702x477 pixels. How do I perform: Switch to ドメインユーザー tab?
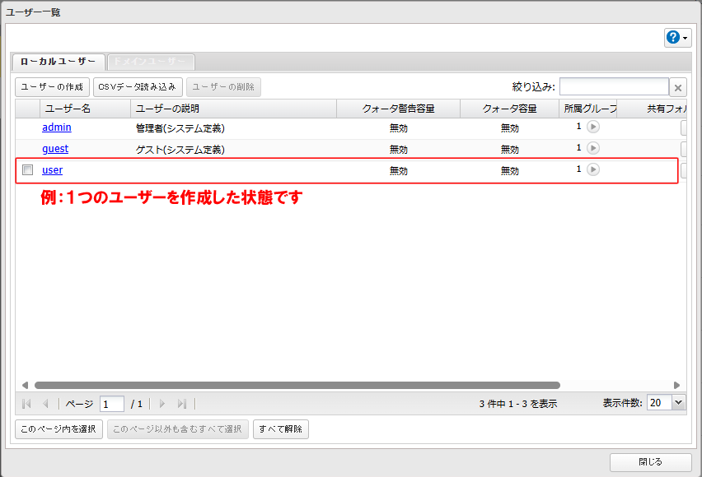(x=151, y=62)
